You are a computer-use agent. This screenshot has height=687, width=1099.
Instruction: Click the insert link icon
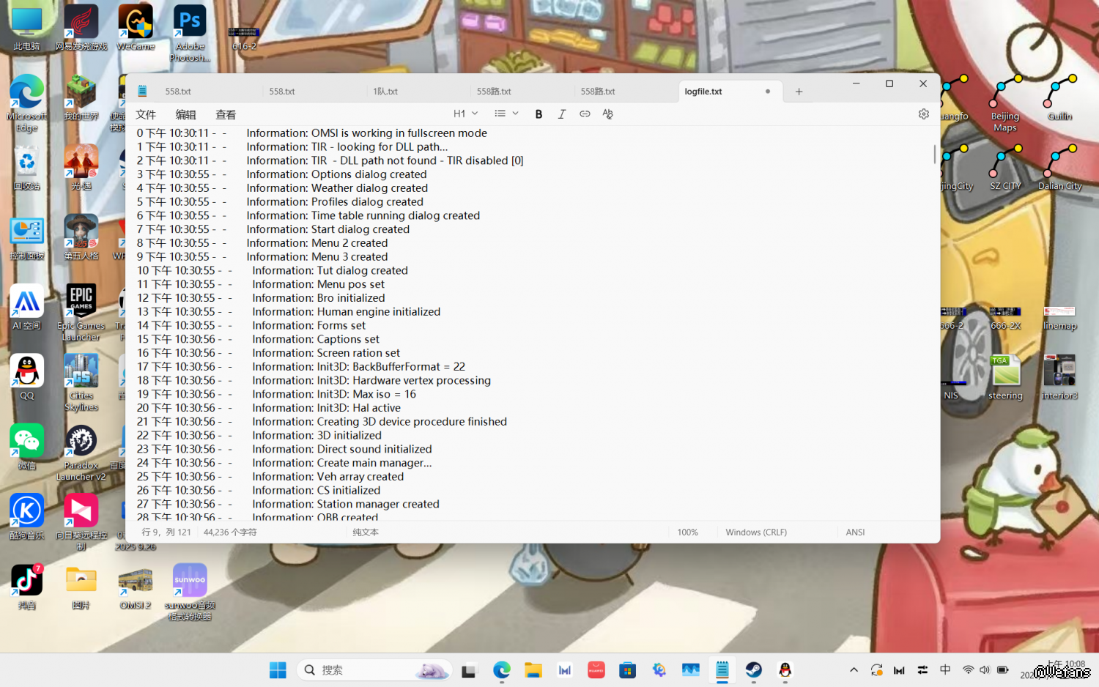point(585,114)
